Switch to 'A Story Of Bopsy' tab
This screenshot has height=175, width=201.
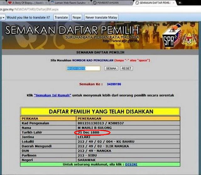27,3
